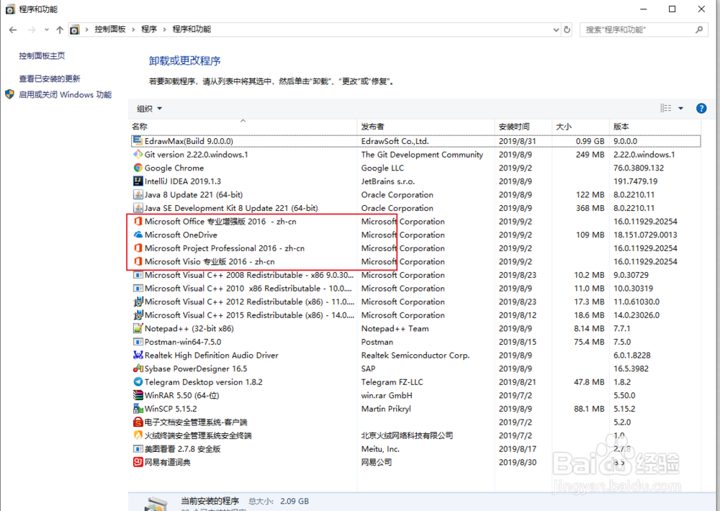
Task: Click the Visual C++ 2008 Redistributable icon
Action: [x=138, y=274]
